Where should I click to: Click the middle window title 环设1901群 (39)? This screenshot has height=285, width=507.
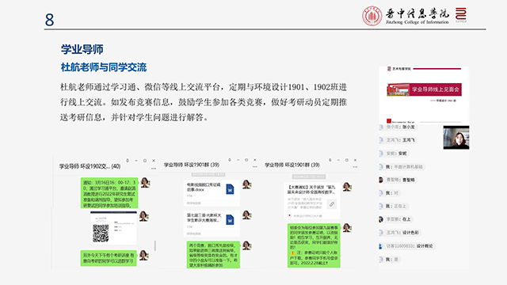click(x=192, y=165)
